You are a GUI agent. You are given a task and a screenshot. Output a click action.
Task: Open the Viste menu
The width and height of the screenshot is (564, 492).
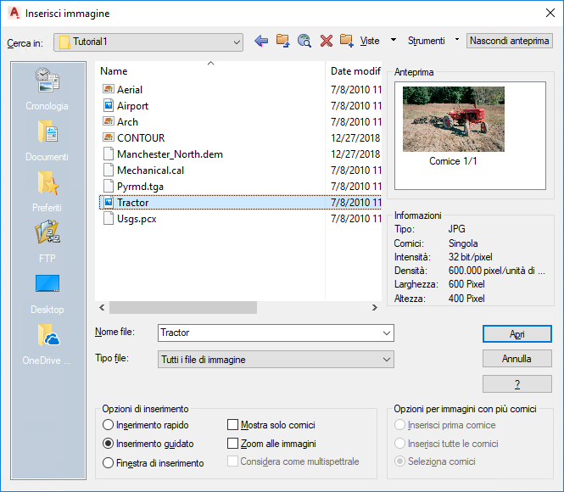(x=370, y=41)
